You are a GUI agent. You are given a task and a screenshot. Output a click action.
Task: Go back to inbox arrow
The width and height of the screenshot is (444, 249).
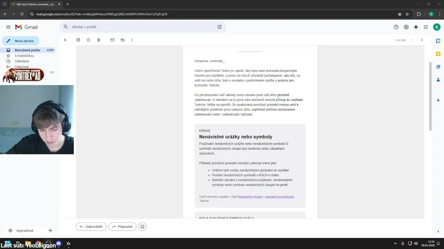click(x=65, y=40)
